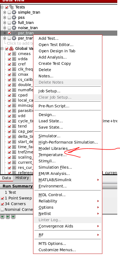Viewport: 120px width, 258px height.
Task: Click the Tests gears icon at tree root
Action: 11,7
